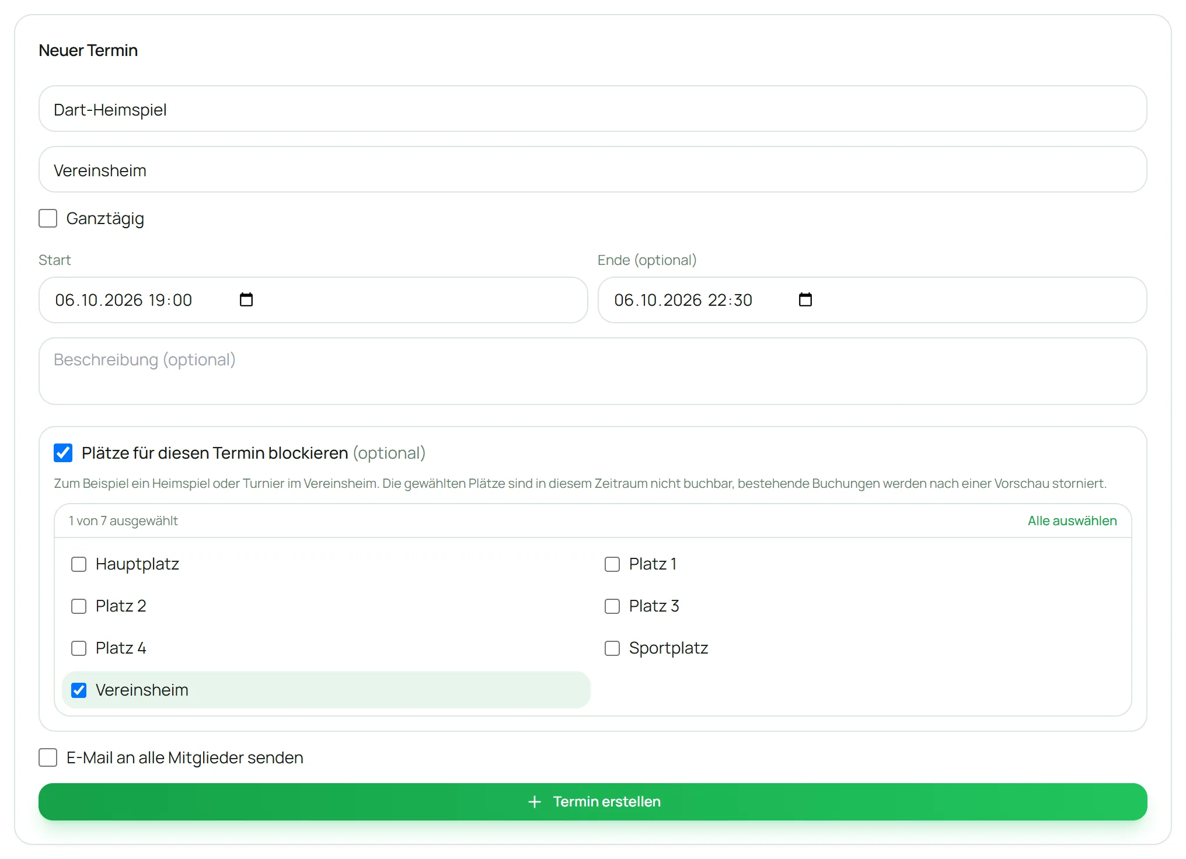Focus the location field containing Vereinsheim
1186x859 pixels.
coord(593,170)
